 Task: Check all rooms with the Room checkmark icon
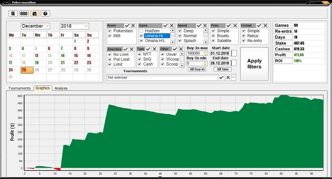point(127,26)
